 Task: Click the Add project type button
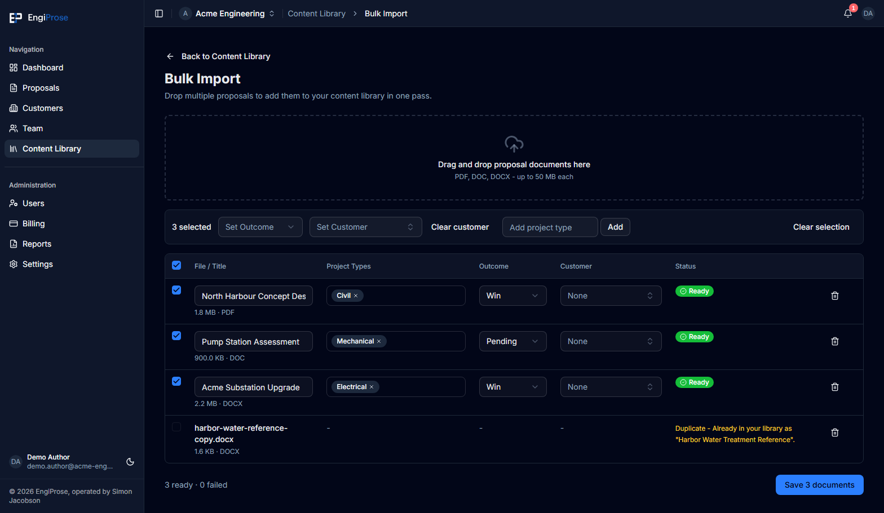click(x=616, y=227)
